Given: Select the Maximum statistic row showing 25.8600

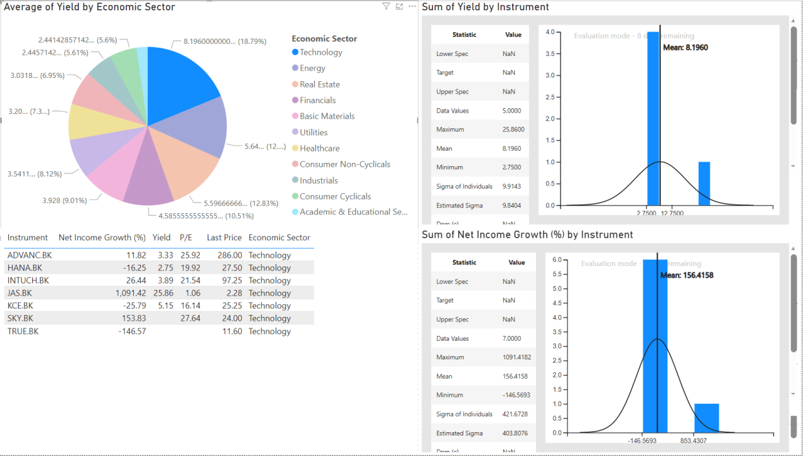Looking at the screenshot, I should [x=479, y=129].
